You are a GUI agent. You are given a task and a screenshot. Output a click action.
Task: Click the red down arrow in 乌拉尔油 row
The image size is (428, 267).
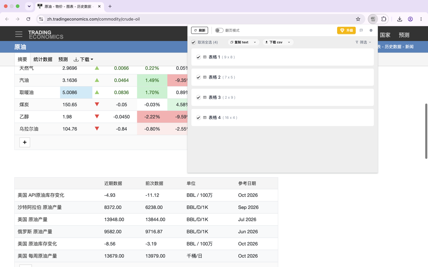(97, 128)
